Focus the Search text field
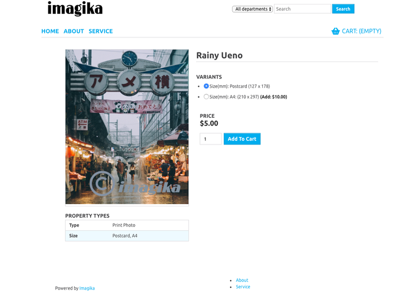 click(302, 9)
